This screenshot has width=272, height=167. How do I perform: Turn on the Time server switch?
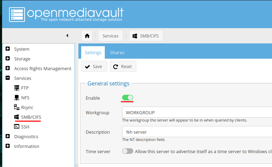point(128,151)
